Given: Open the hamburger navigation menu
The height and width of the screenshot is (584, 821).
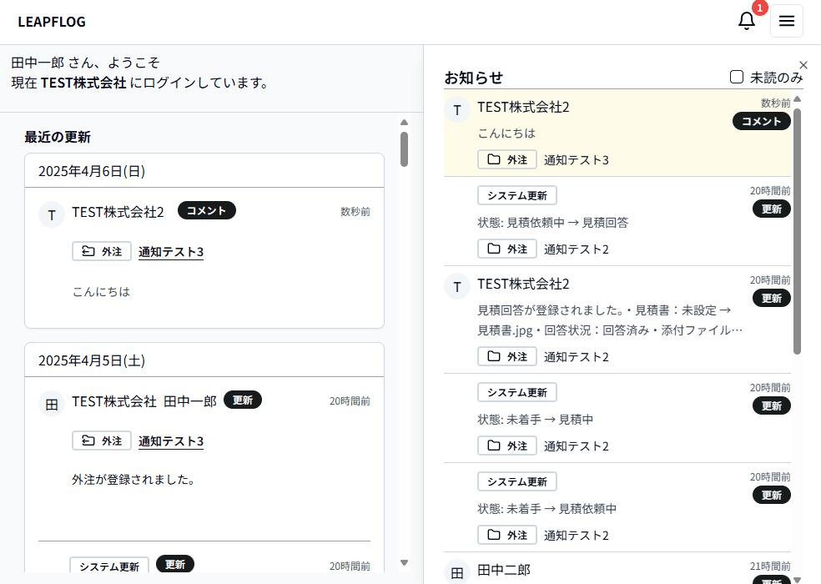Looking at the screenshot, I should coord(786,20).
